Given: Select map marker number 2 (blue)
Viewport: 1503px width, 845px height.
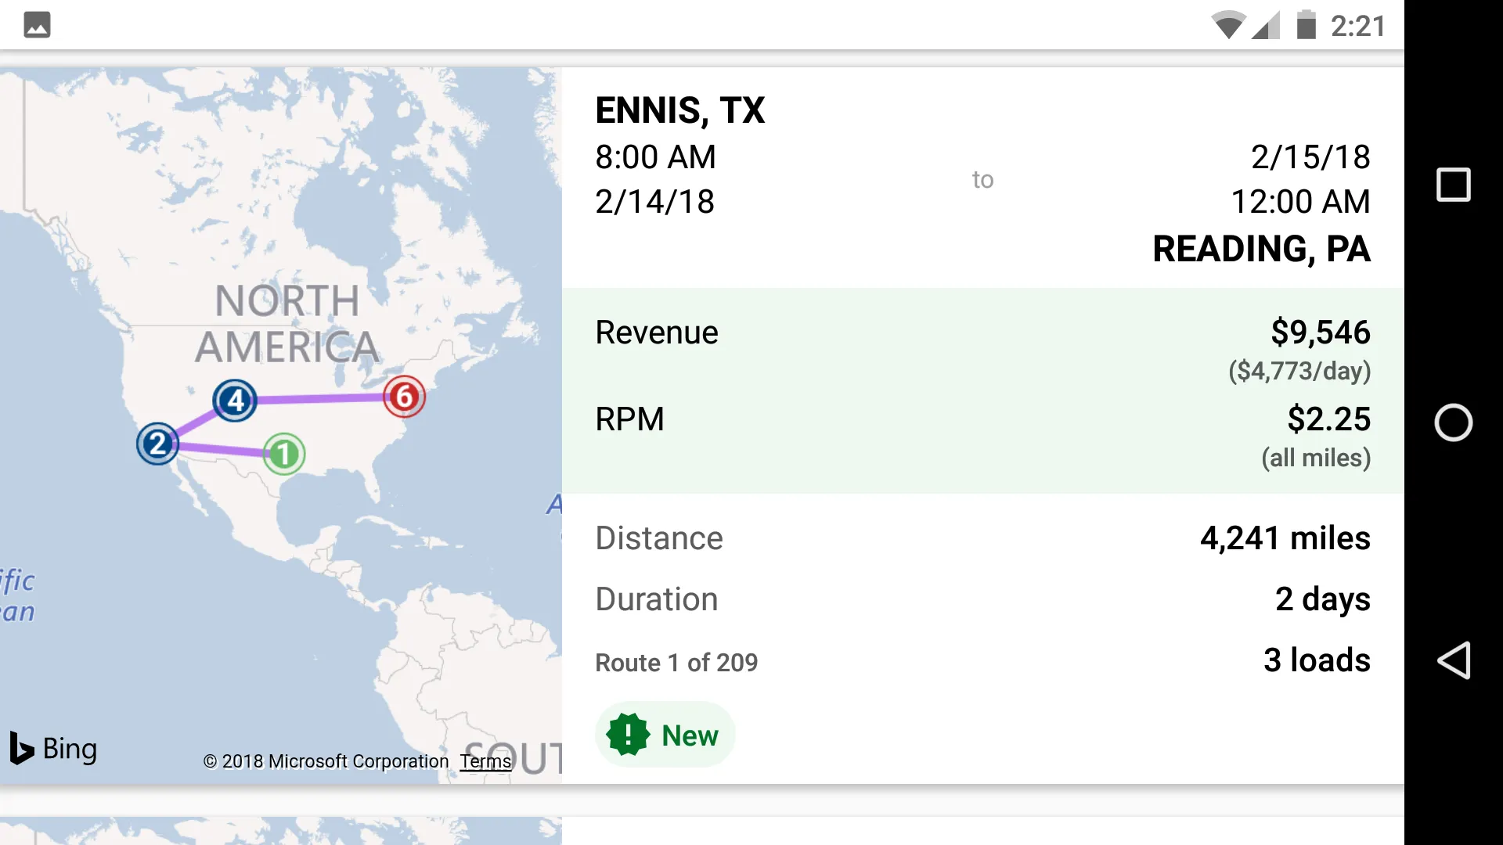Looking at the screenshot, I should click(157, 443).
